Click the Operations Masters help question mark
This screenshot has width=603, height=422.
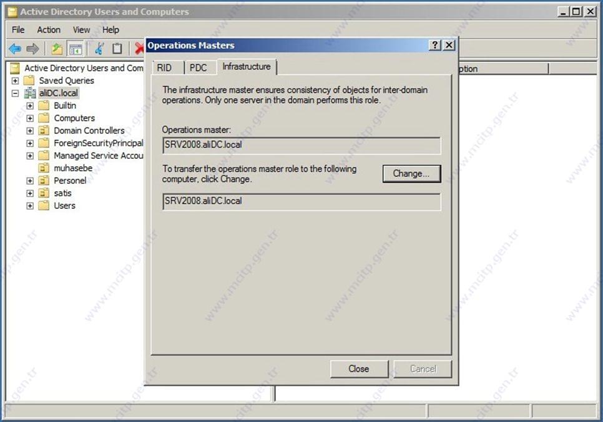434,45
